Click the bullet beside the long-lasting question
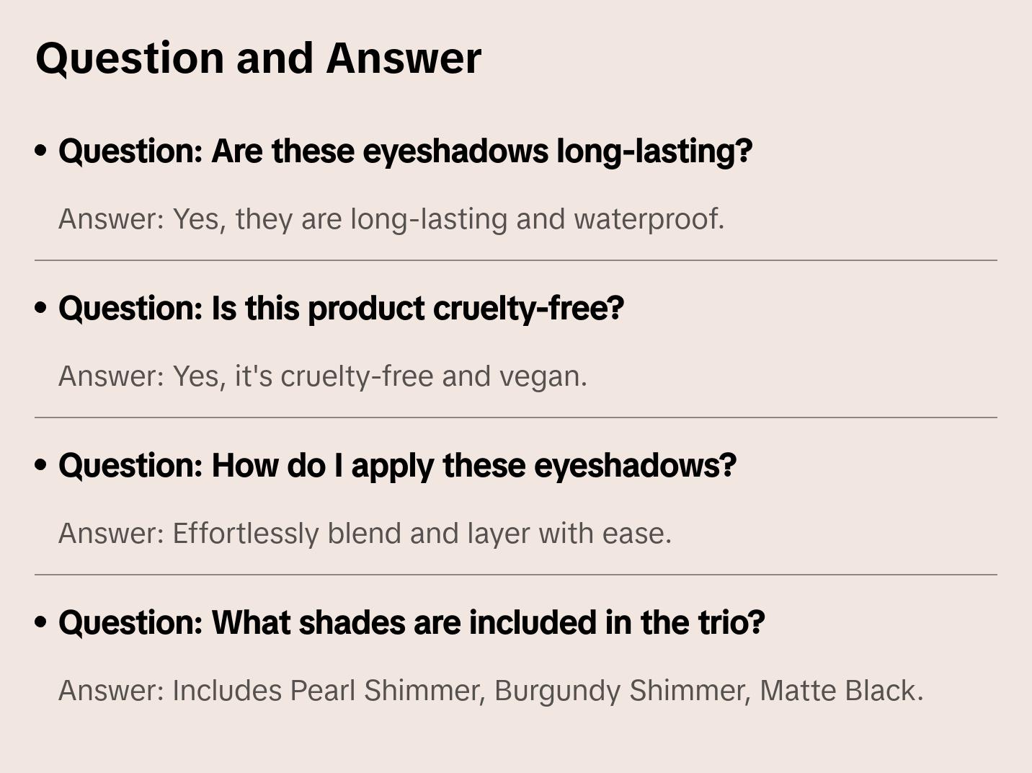Viewport: 1032px width, 773px height. pyautogui.click(x=41, y=151)
